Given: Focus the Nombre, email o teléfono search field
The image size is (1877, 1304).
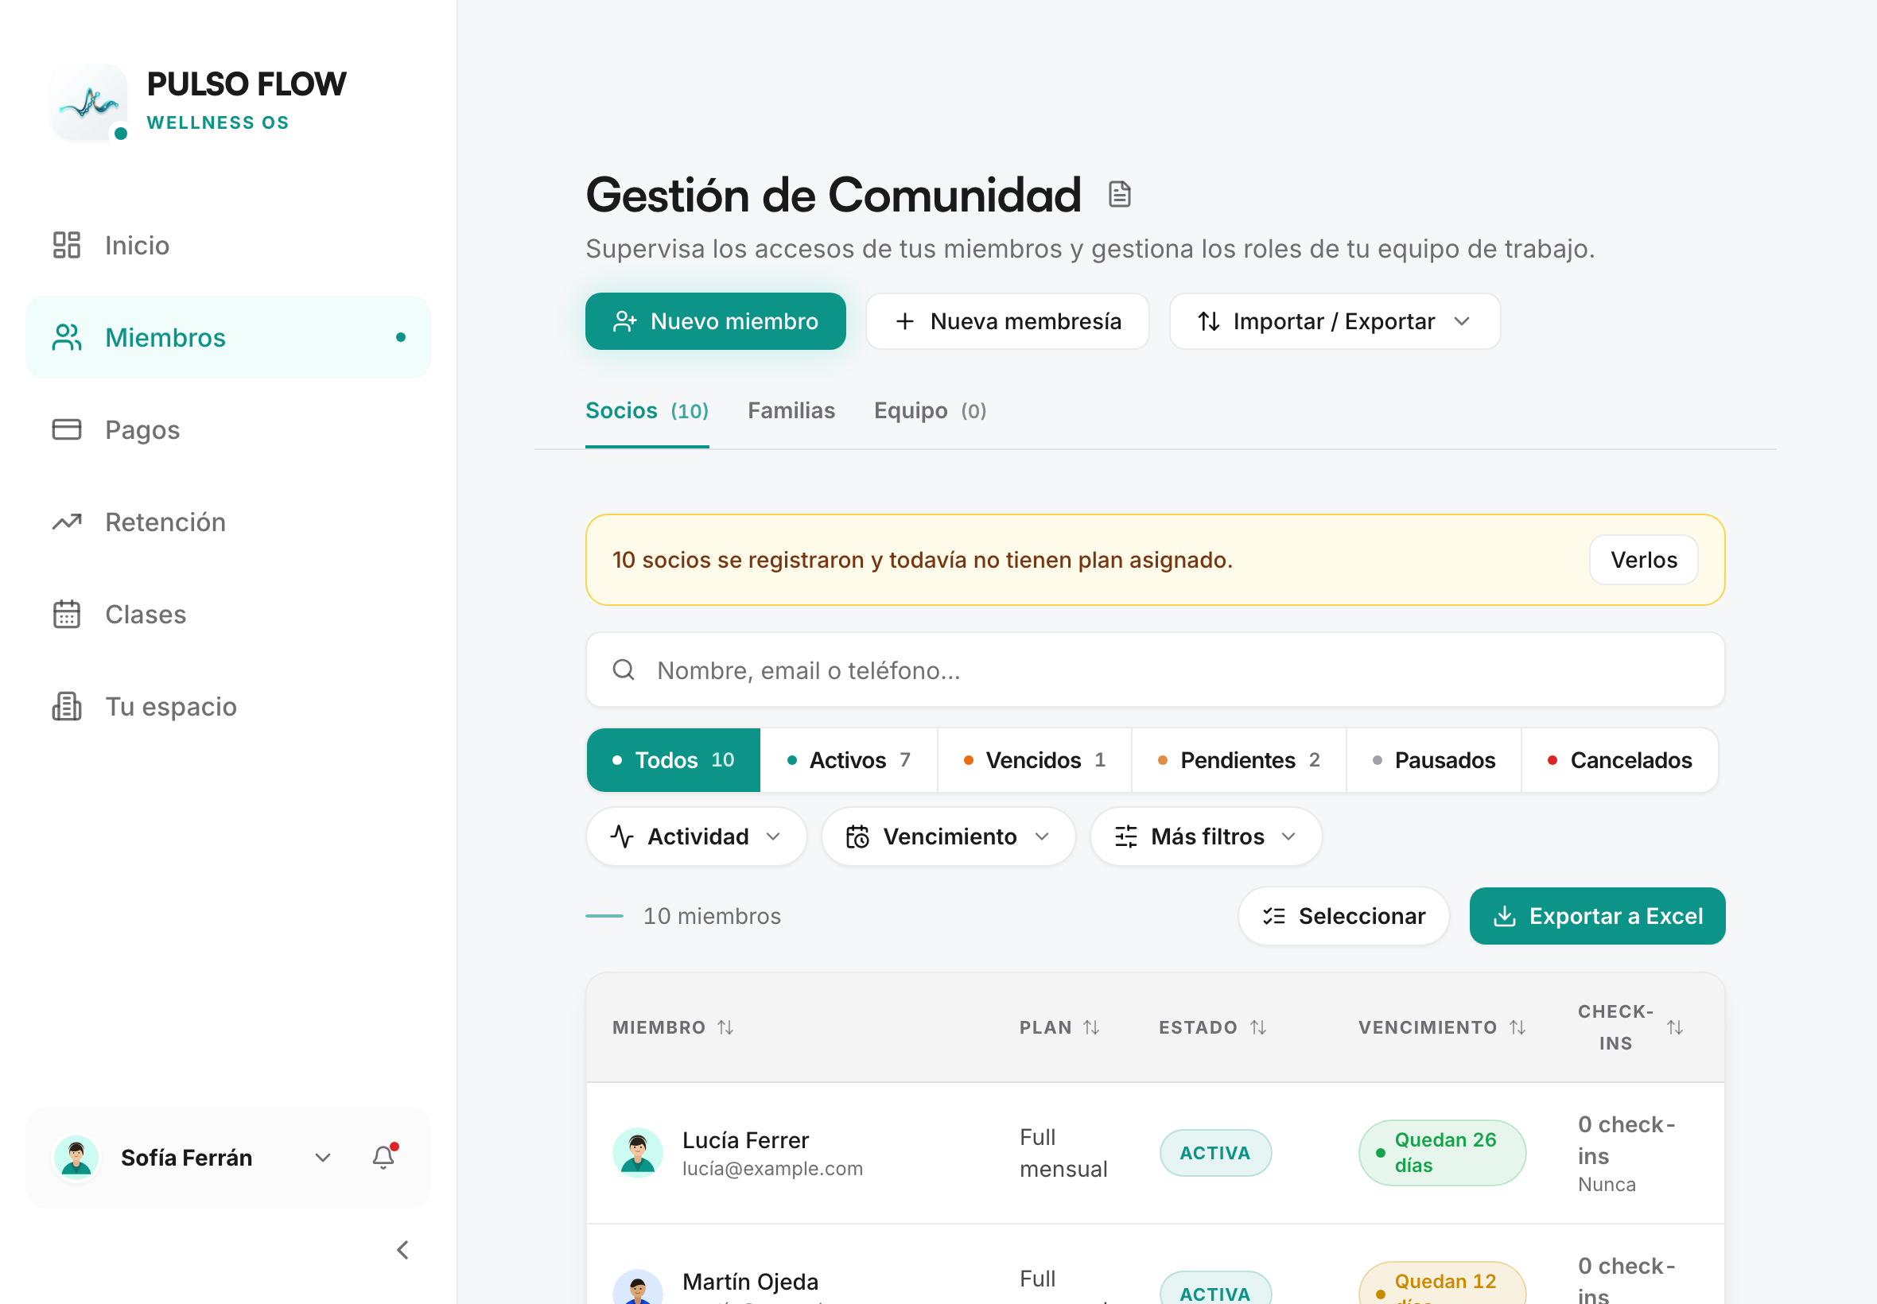Looking at the screenshot, I should click(x=1155, y=670).
